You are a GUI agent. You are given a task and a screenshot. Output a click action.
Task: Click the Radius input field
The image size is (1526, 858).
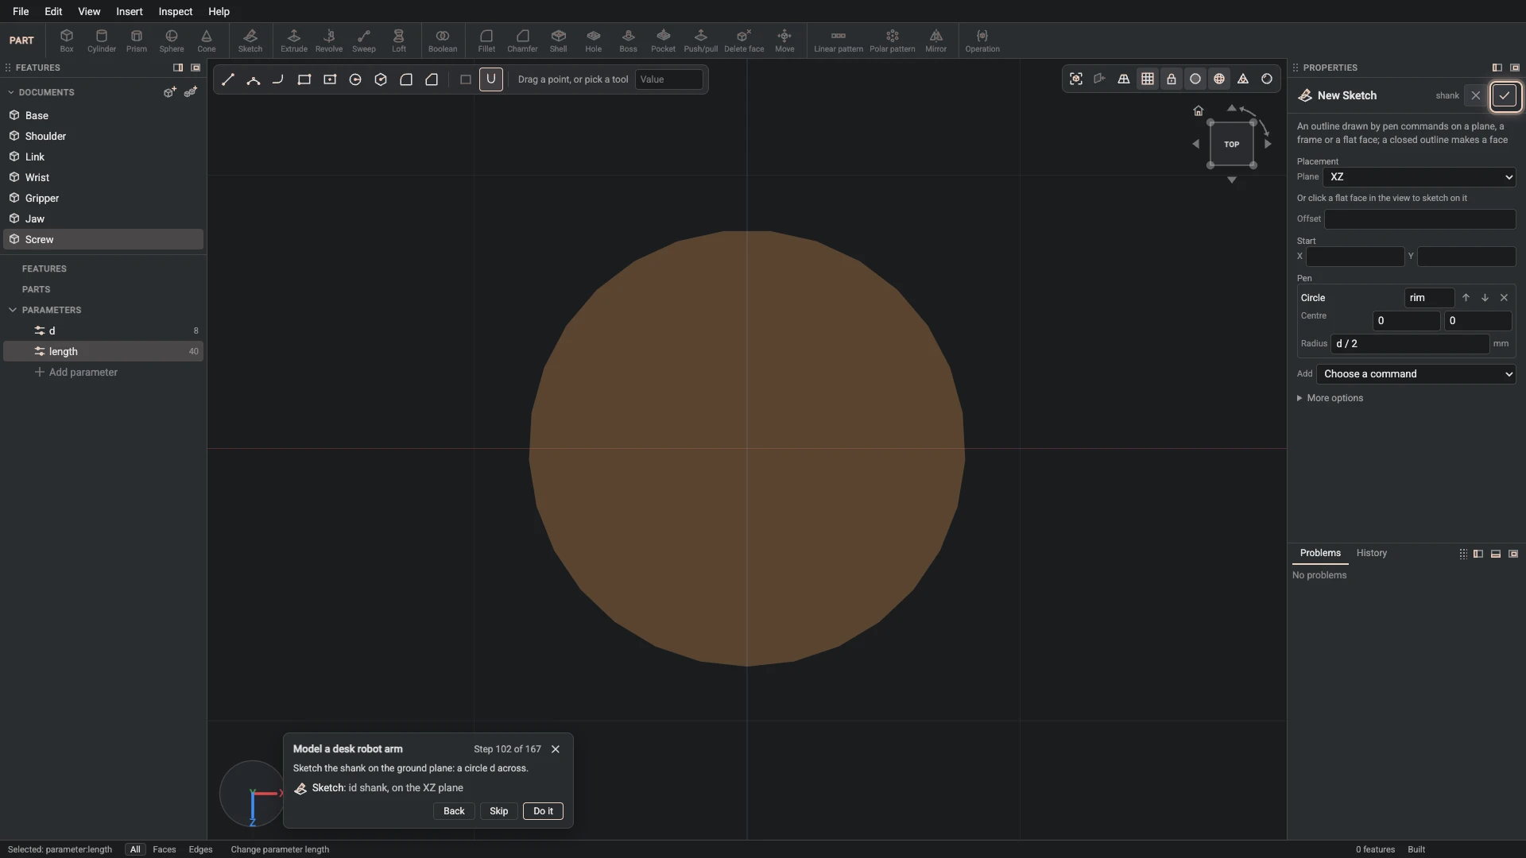pos(1409,344)
